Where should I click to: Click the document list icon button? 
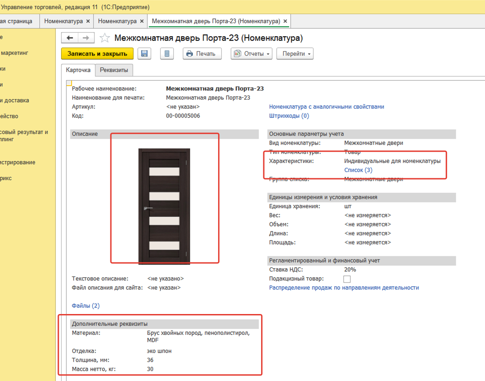pos(167,53)
